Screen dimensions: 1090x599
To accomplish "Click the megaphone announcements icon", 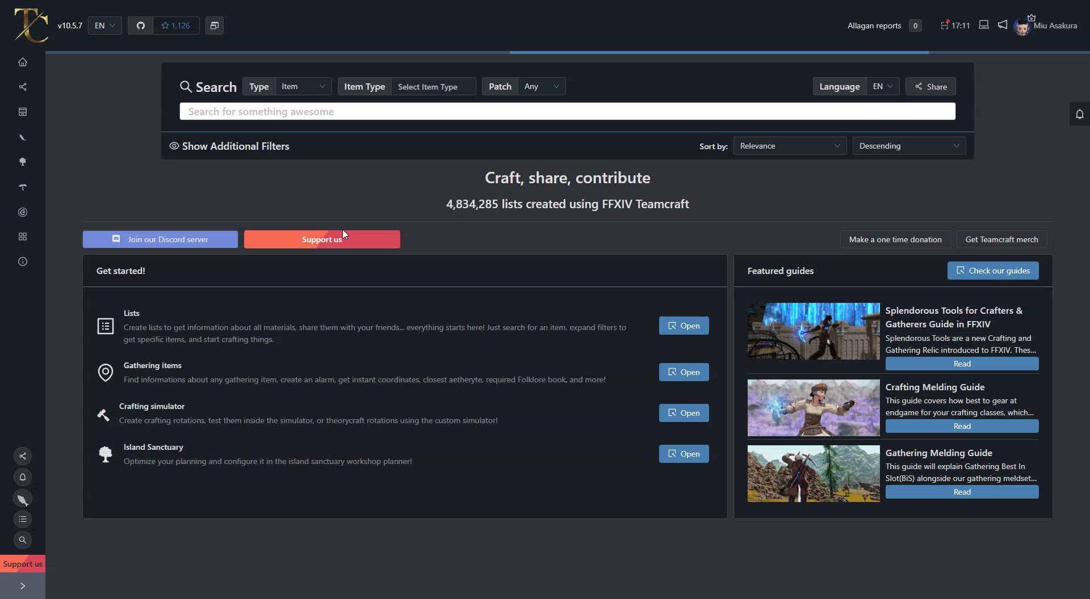I will pos(1003,25).
